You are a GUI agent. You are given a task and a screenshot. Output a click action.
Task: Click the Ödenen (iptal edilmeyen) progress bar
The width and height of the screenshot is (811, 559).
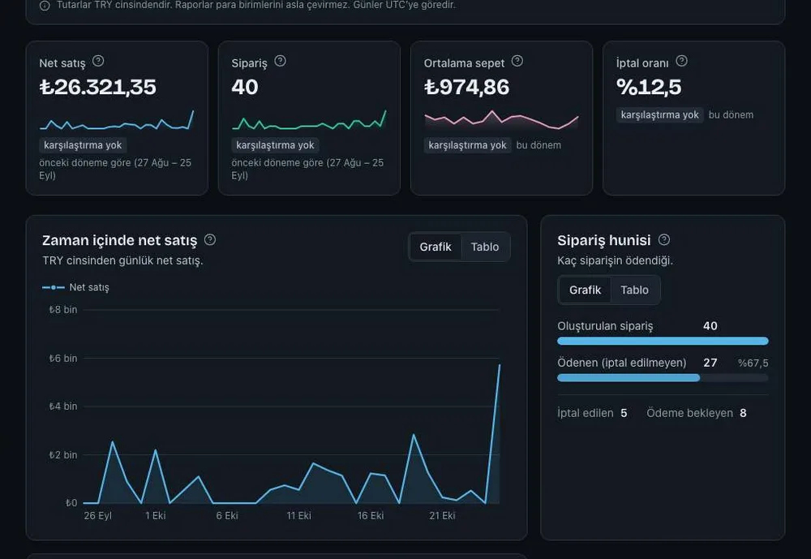[x=663, y=378]
